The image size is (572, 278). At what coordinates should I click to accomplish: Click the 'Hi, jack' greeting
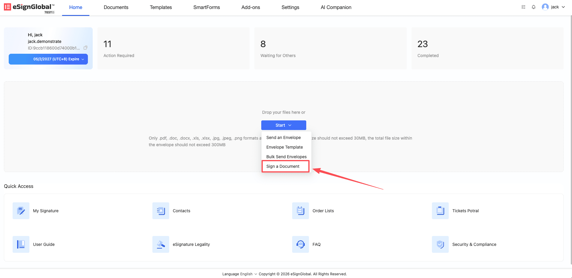tap(35, 35)
